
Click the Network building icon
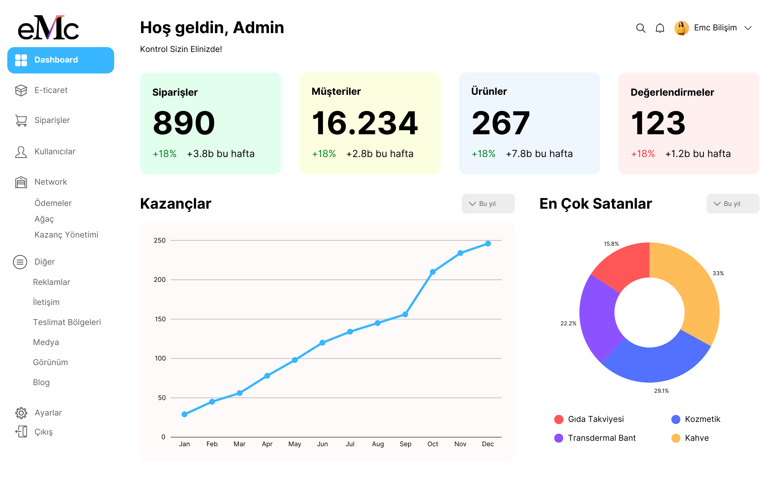coord(21,182)
